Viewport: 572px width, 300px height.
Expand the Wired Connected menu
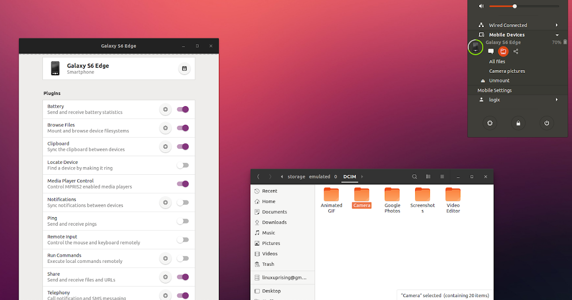coord(557,25)
